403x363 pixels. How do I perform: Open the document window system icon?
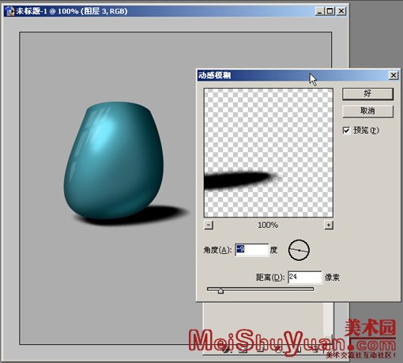coord(10,11)
